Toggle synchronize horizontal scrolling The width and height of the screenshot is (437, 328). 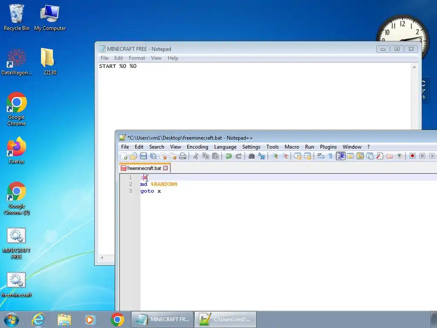pos(307,156)
